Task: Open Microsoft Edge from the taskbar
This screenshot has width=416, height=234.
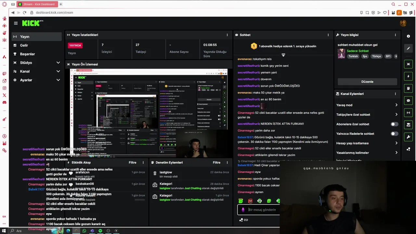Action: (68, 231)
